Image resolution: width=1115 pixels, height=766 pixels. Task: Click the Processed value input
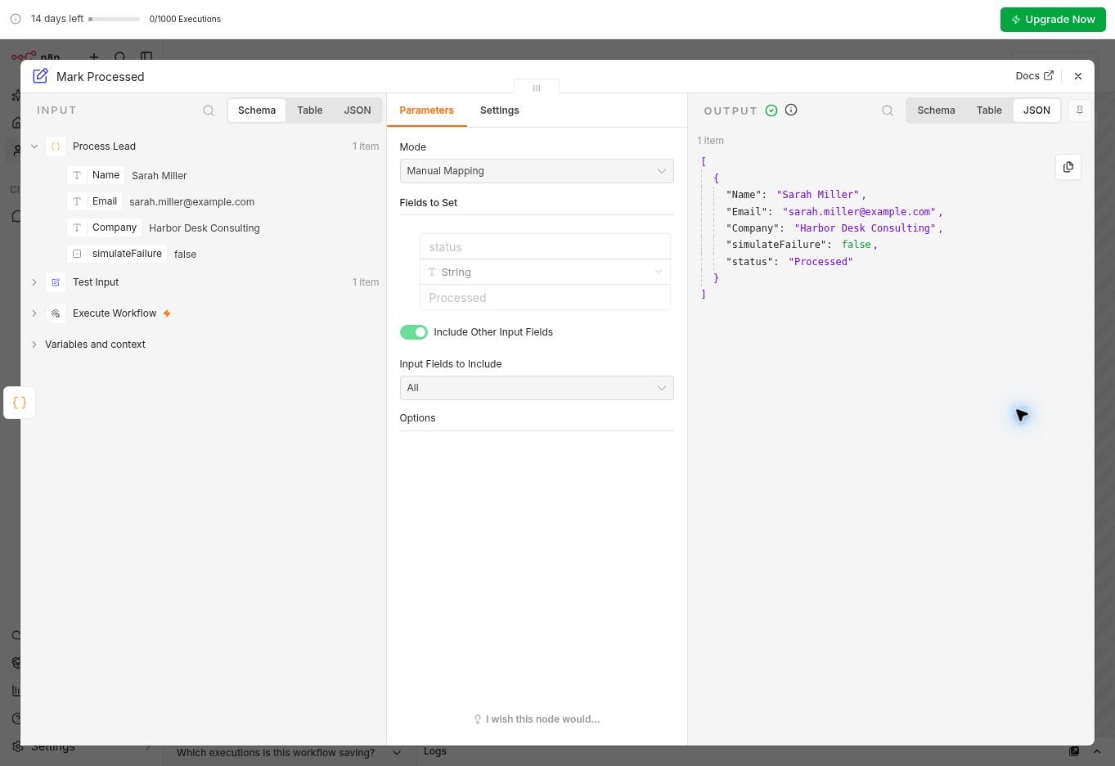tap(545, 298)
